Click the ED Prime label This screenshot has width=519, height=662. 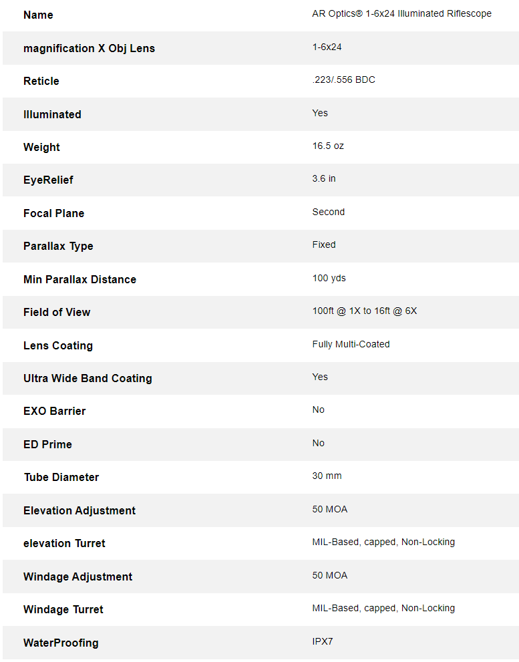click(x=47, y=445)
